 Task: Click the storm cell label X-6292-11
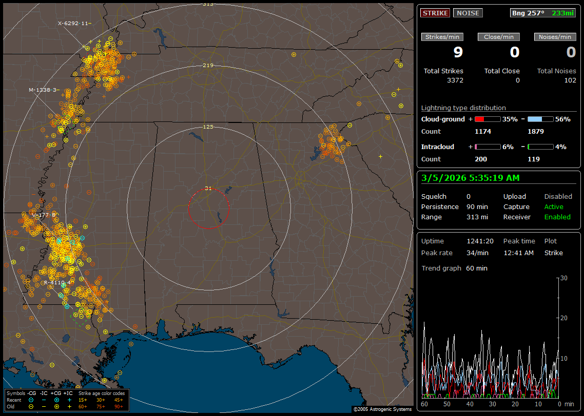74,23
